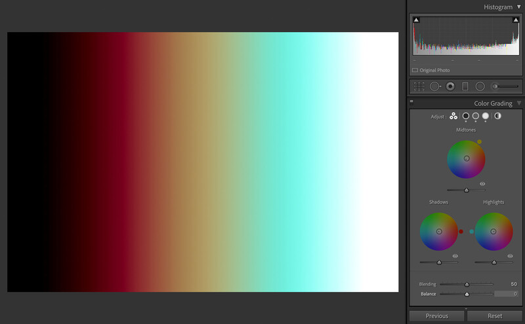
Task: Click the Reset button
Action: 495,316
